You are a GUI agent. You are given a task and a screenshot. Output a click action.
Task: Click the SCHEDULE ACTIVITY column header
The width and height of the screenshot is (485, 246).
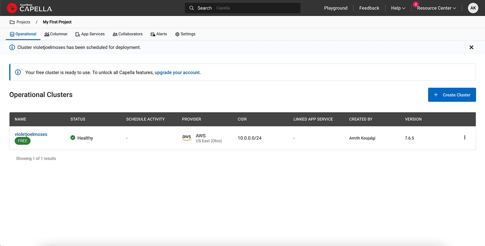click(145, 119)
